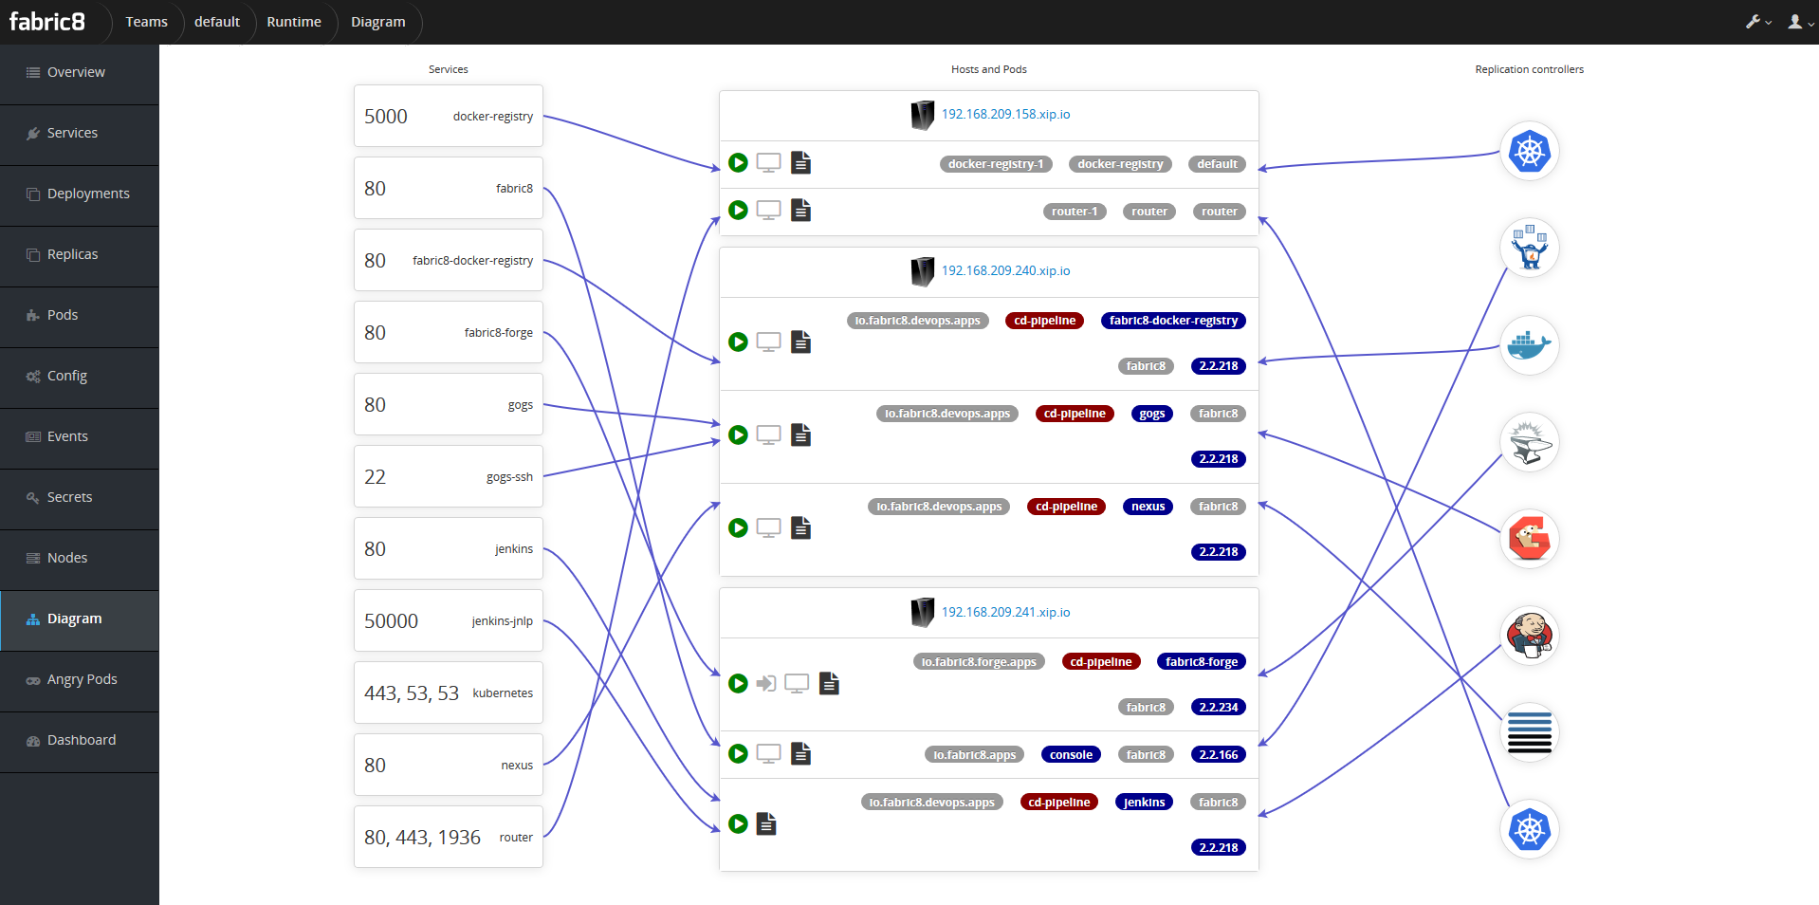Click the Docker whale replication controller icon
This screenshot has width=1819, height=905.
[x=1529, y=345]
